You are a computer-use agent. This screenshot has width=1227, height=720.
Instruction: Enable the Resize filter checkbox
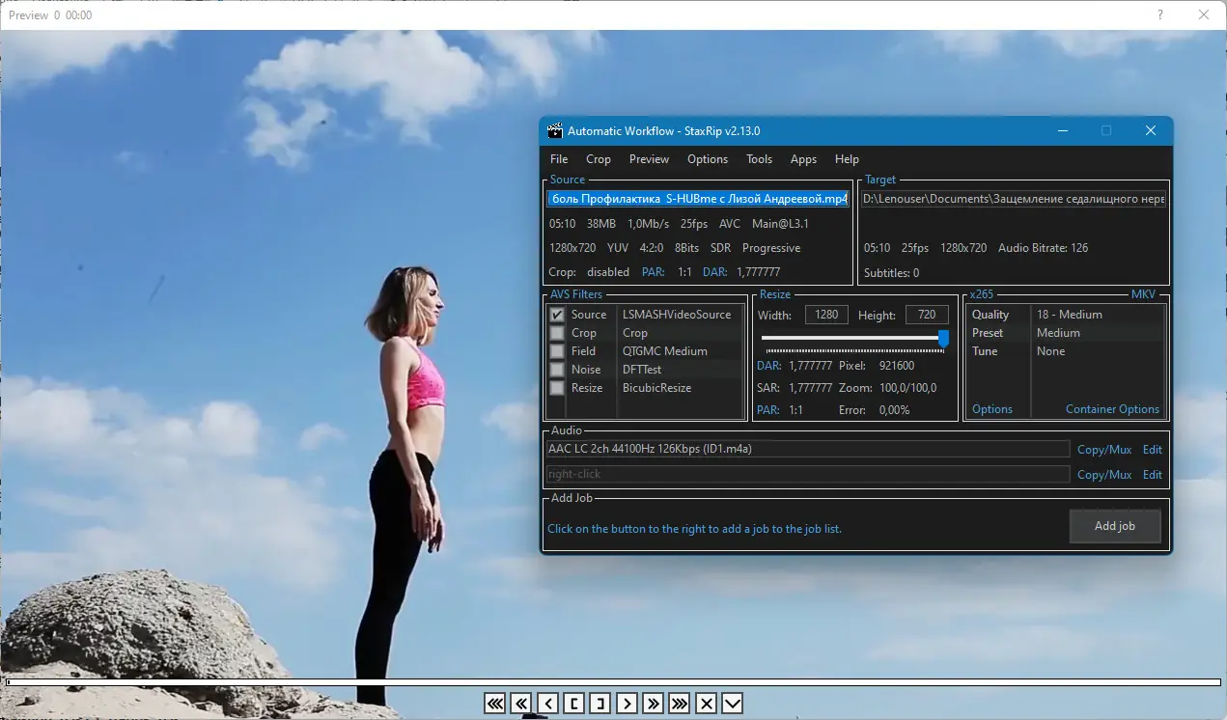(x=557, y=388)
